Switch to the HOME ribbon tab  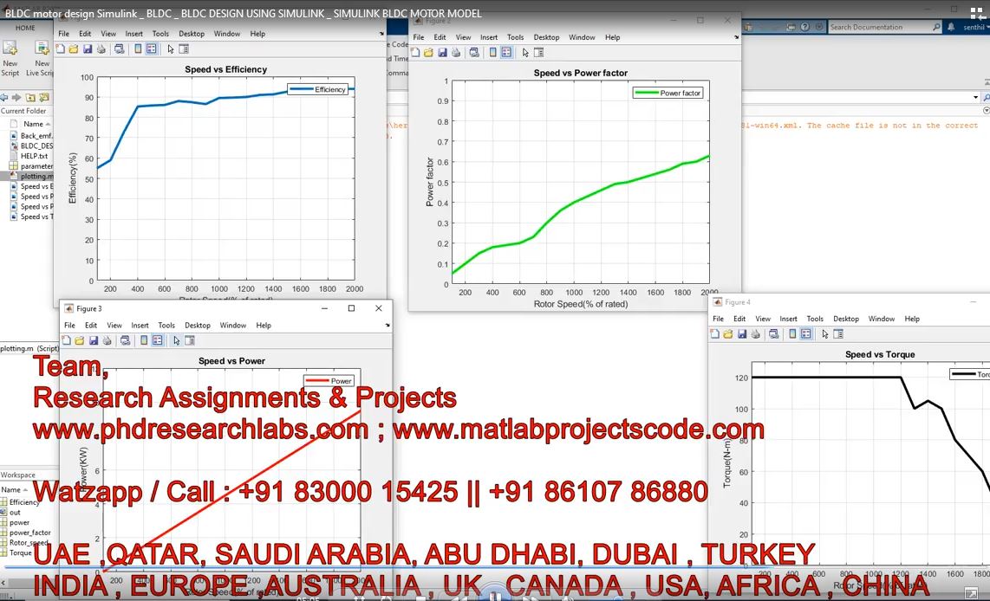click(25, 28)
